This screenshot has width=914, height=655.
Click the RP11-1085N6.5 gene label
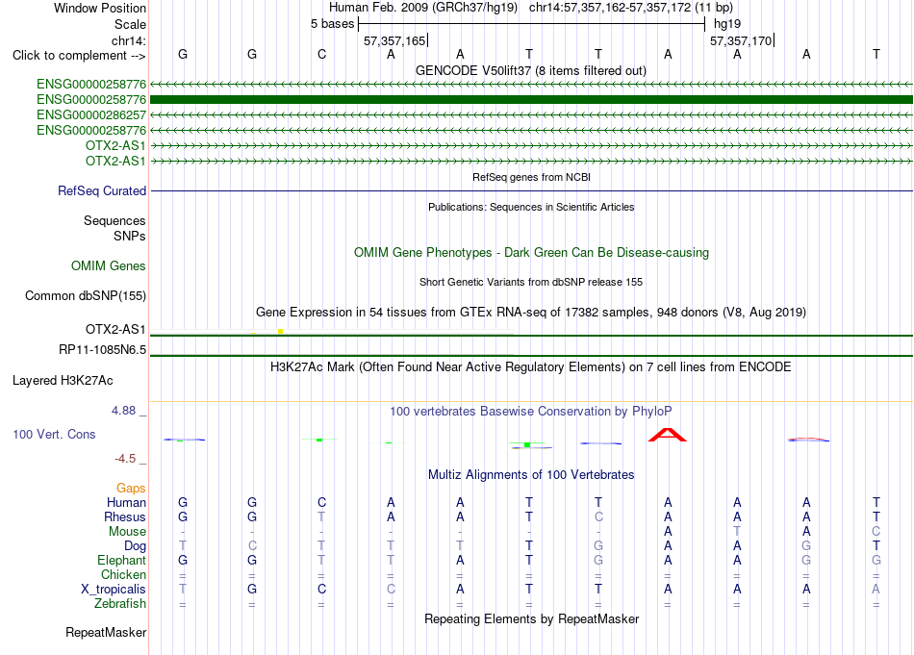[102, 350]
